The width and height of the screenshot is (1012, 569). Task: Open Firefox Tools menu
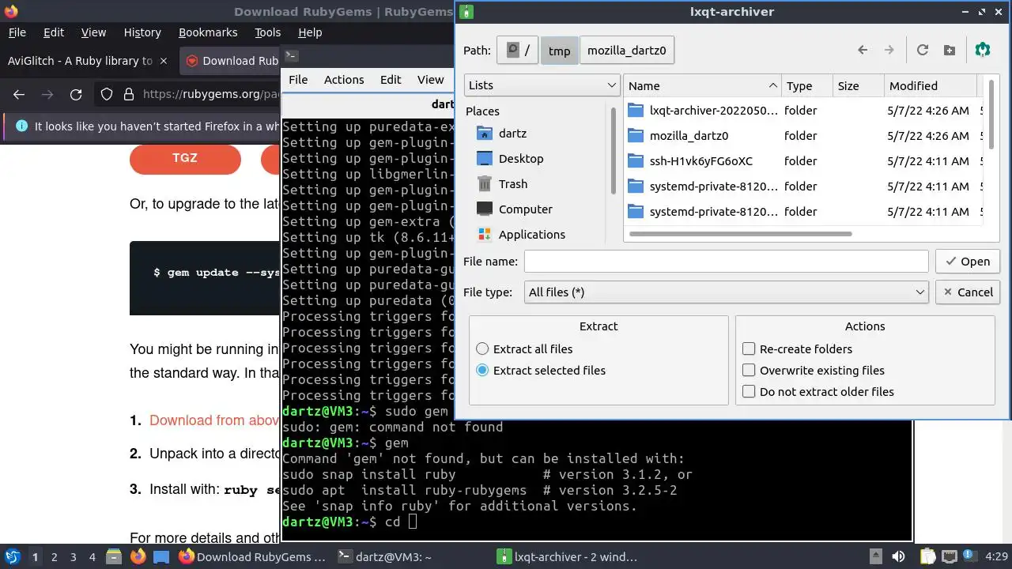pos(268,32)
